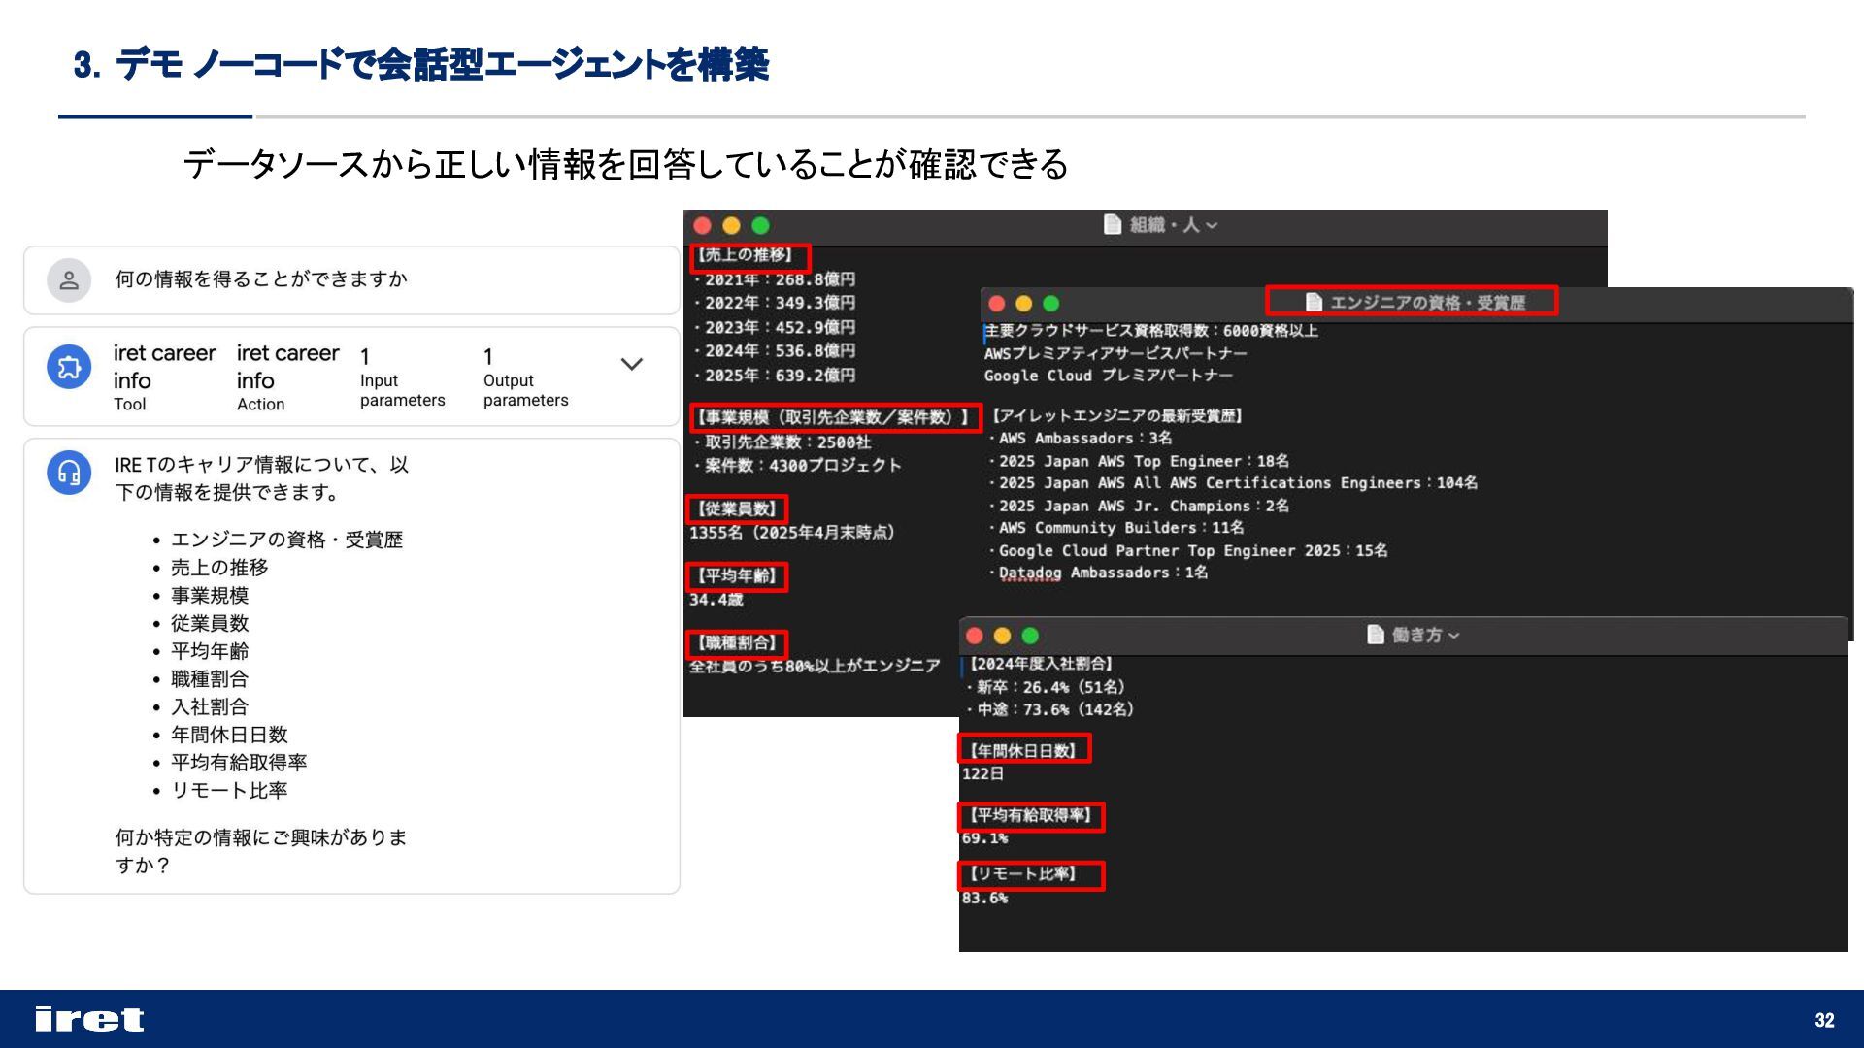Click line Datadog Ambassadors:1名
The width and height of the screenshot is (1864, 1048).
(x=1098, y=573)
